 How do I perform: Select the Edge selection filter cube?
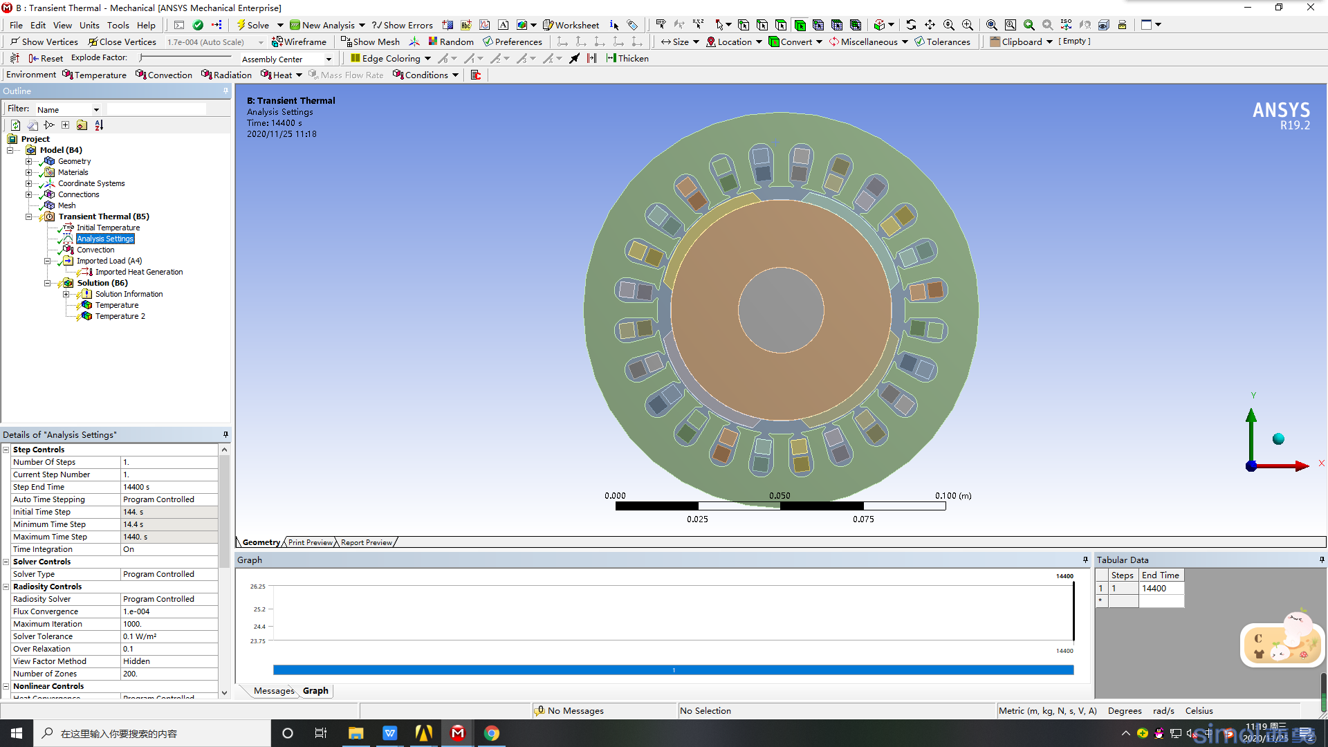tap(762, 25)
